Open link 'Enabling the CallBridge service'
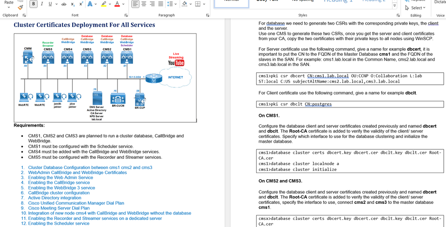Viewport: 446px width, 227px height. 59,183
